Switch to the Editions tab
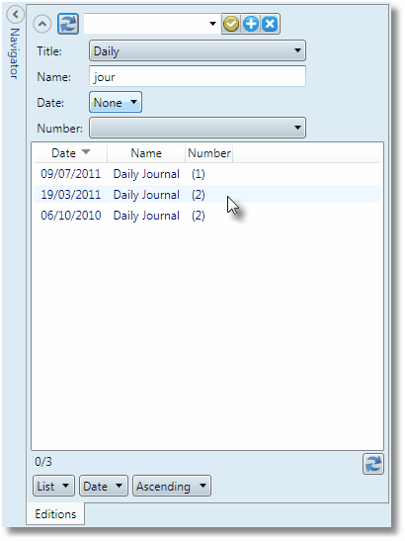Image resolution: width=405 pixels, height=541 pixels. click(x=55, y=513)
